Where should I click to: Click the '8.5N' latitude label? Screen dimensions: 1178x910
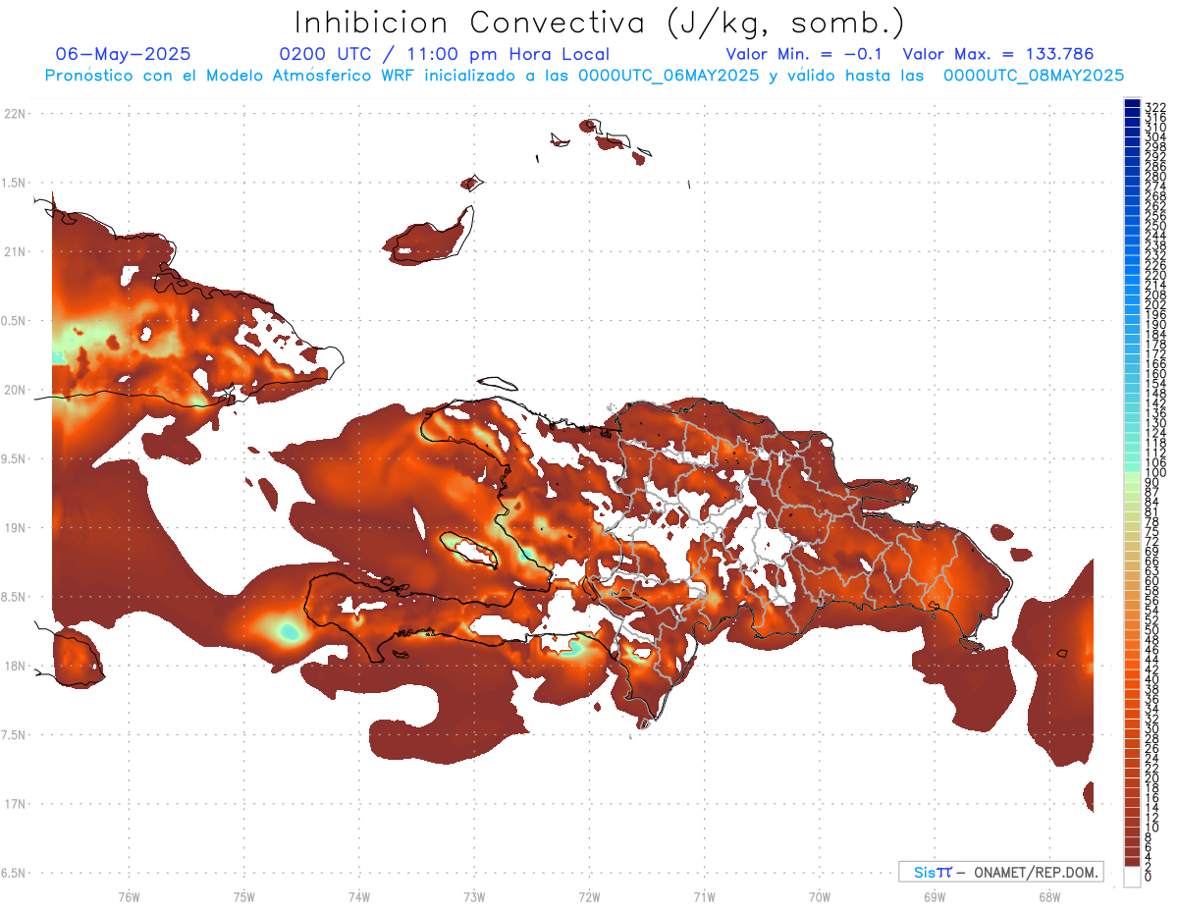(x=15, y=597)
